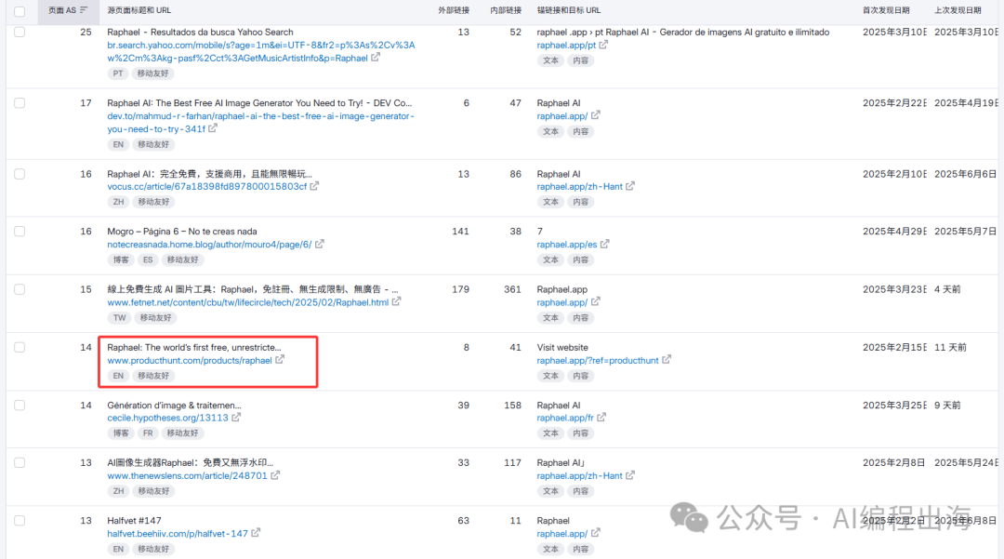Sort by the 外部链接 column header

pos(454,10)
